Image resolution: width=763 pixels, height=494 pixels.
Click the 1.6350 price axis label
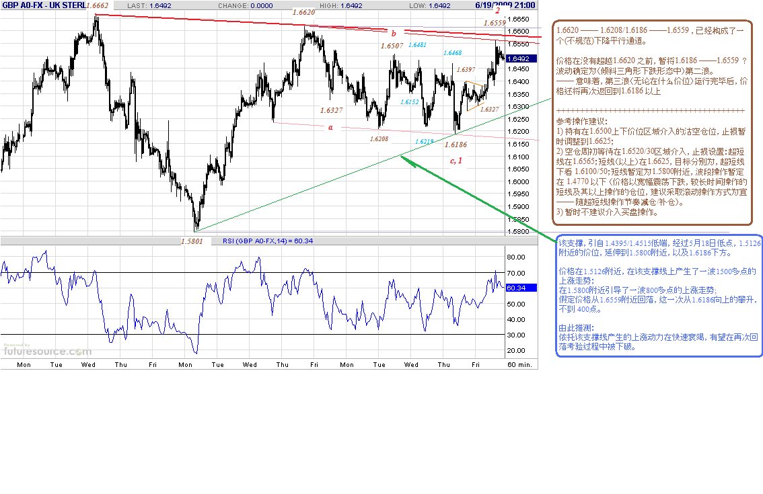pyautogui.click(x=518, y=95)
